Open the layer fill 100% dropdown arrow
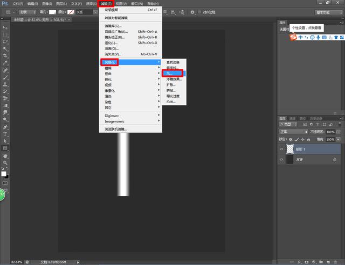The width and height of the screenshot is (345, 265). tap(339, 139)
